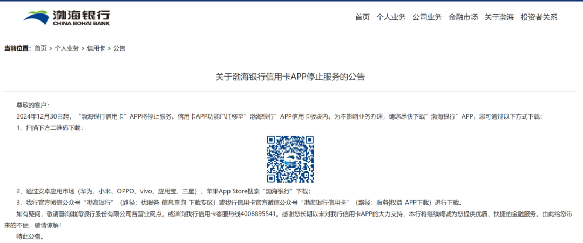The height and width of the screenshot is (243, 583).
Task: Open the 关于渤海 navigation menu
Action: (499, 17)
